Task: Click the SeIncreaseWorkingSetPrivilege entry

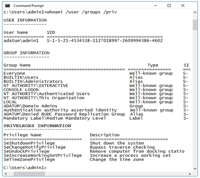Action: coord(43,155)
